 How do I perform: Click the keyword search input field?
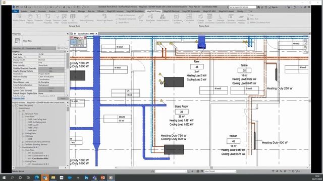click(x=242, y=7)
